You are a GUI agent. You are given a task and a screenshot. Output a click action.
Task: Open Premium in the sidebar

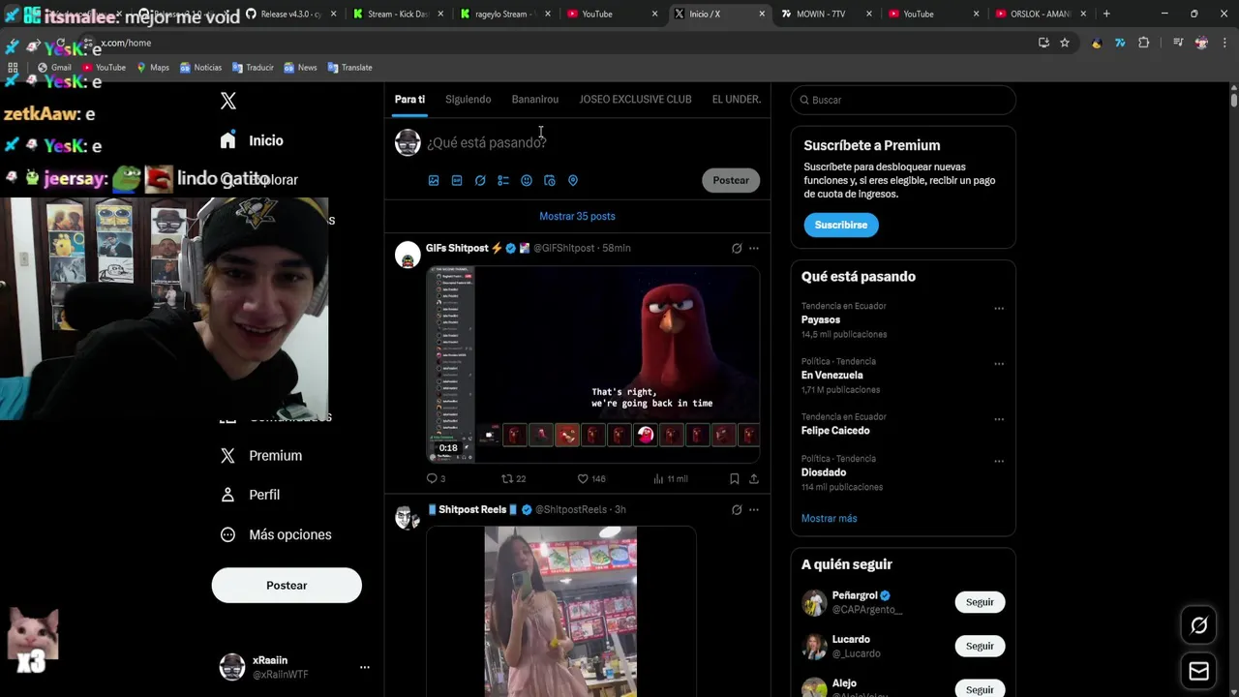coord(261,456)
